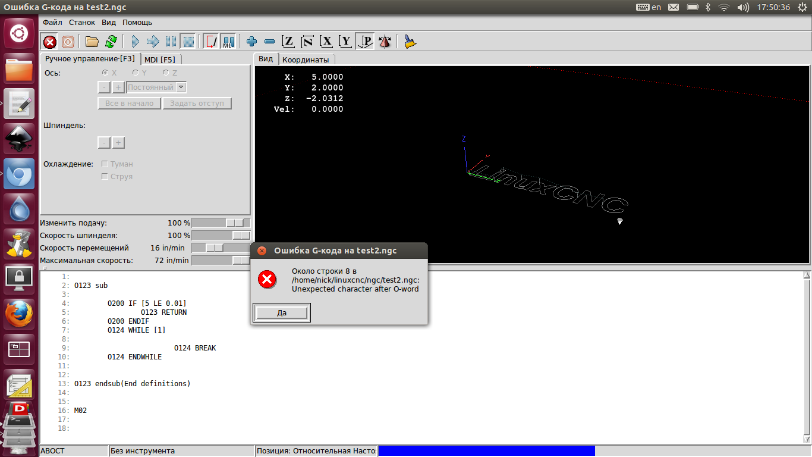The image size is (812, 457).
Task: Click the axis jog minus button
Action: click(x=103, y=87)
